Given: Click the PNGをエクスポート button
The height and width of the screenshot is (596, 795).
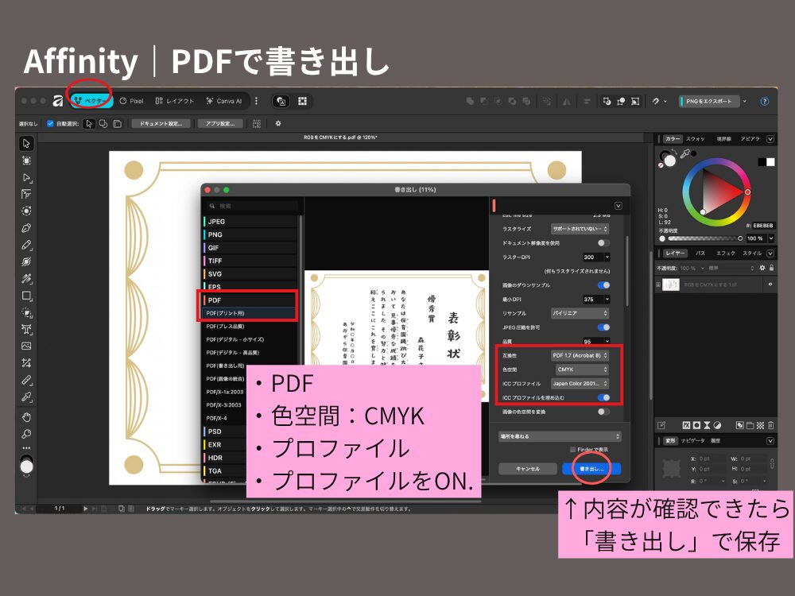Looking at the screenshot, I should (709, 102).
